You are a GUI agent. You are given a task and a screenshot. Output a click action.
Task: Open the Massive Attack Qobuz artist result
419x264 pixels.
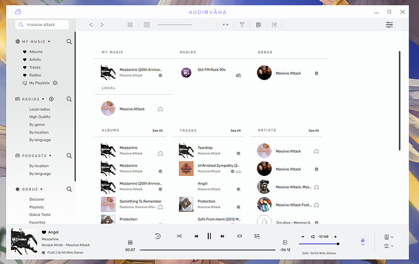coord(288,72)
